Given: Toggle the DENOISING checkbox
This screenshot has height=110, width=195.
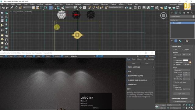Looking at the screenshot, I should [x=154, y=85].
